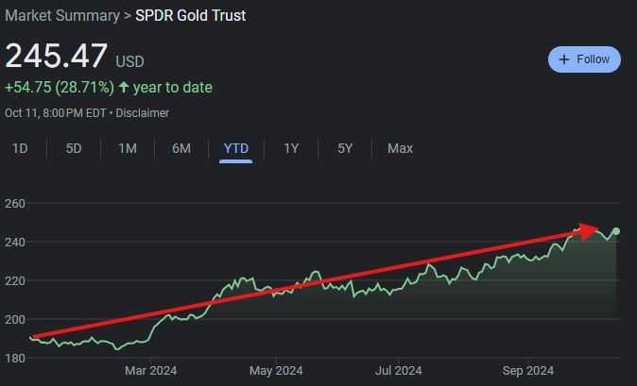This screenshot has width=637, height=386.
Task: Click the Sep 2024 axis label
Action: [527, 371]
